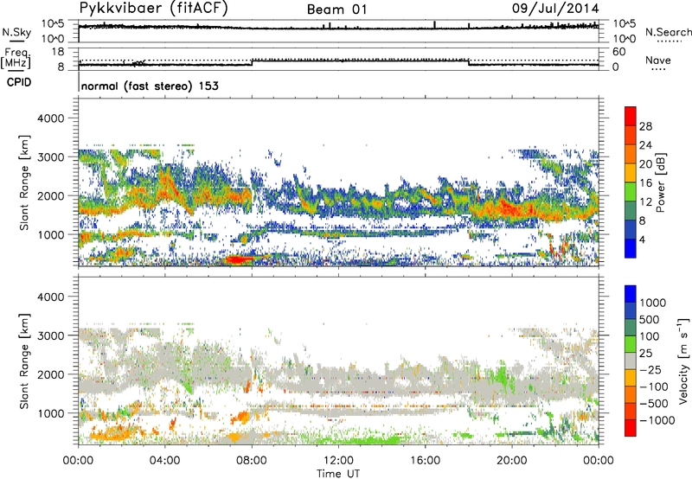
Task: Click the '16' label on the Power scale
Action: coord(645,183)
